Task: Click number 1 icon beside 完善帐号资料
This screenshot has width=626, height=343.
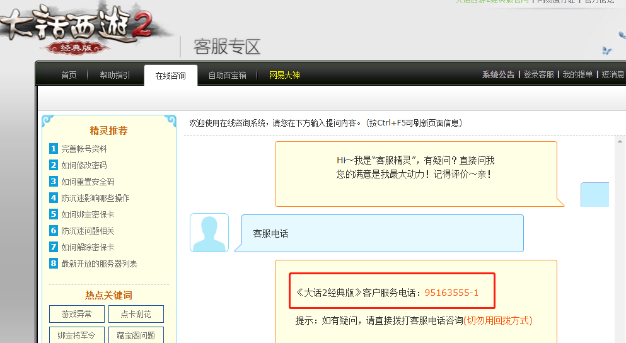Action: point(54,149)
